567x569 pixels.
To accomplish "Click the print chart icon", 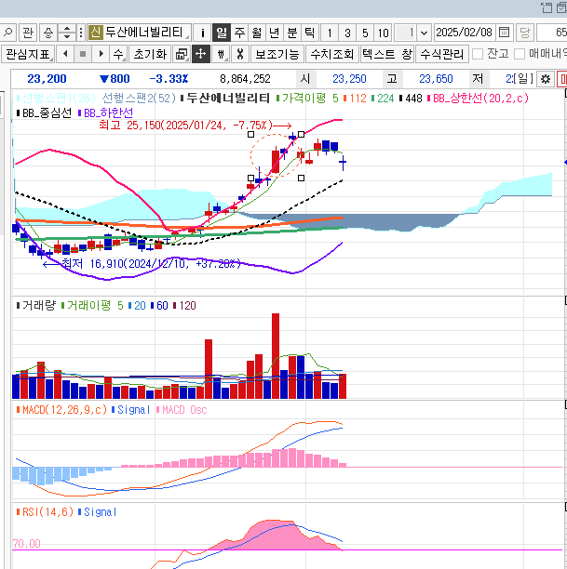I will [x=182, y=54].
